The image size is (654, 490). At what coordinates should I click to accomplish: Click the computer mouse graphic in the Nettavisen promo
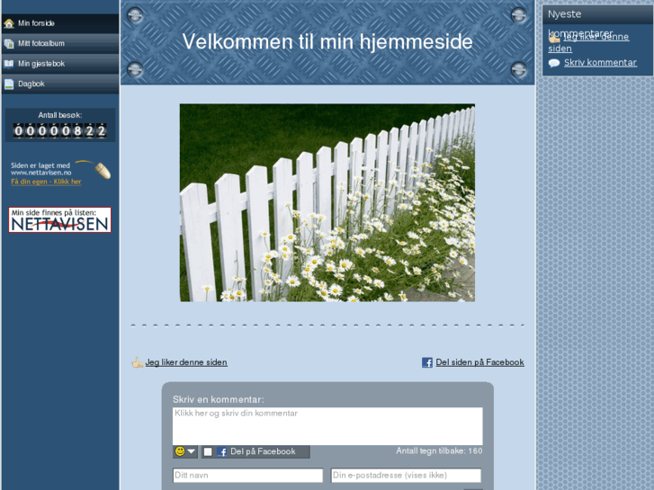click(103, 170)
